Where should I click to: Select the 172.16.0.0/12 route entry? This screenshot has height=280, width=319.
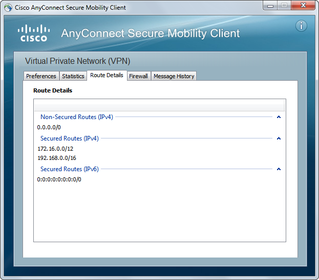coord(55,149)
